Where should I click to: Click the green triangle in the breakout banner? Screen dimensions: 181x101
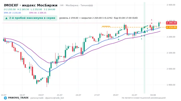click(7, 18)
